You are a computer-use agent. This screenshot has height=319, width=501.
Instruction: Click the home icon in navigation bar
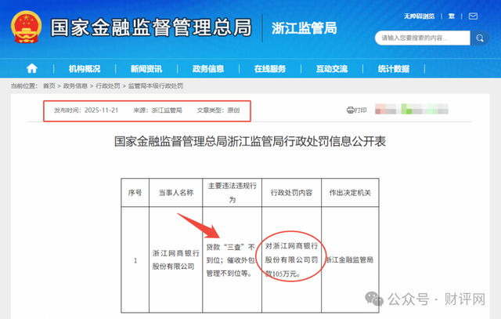pos(31,68)
